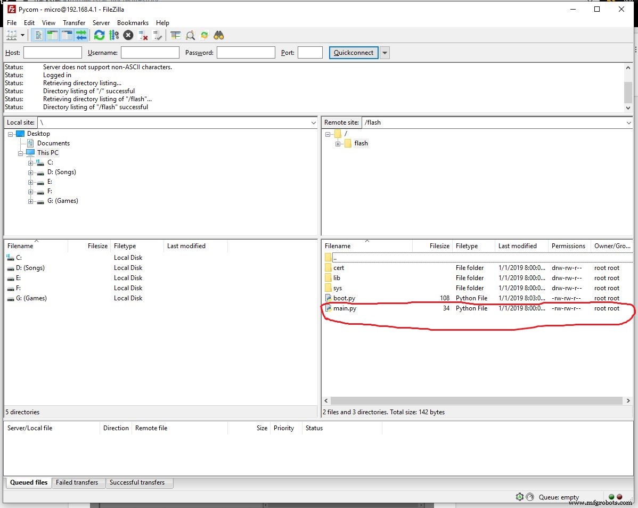
Task: Expand the flash folder in remote tree
Action: [338, 144]
